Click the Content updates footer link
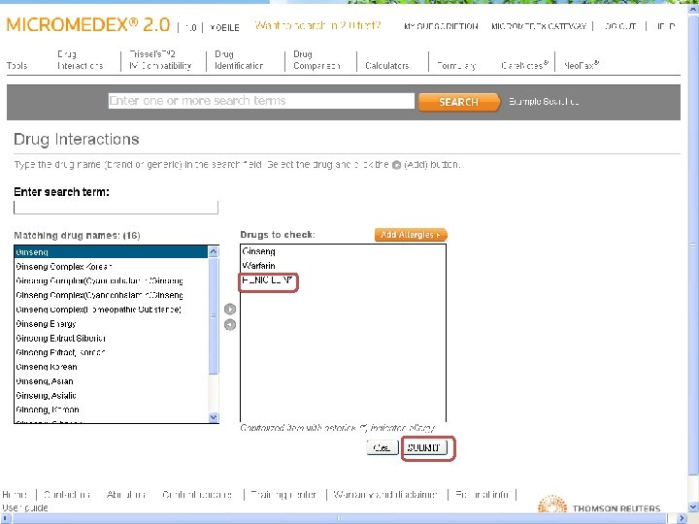 tap(197, 495)
